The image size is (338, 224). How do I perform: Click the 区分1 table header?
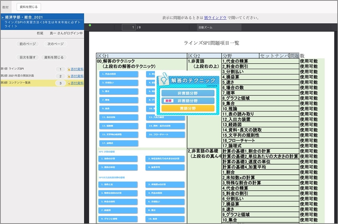(x=141, y=55)
